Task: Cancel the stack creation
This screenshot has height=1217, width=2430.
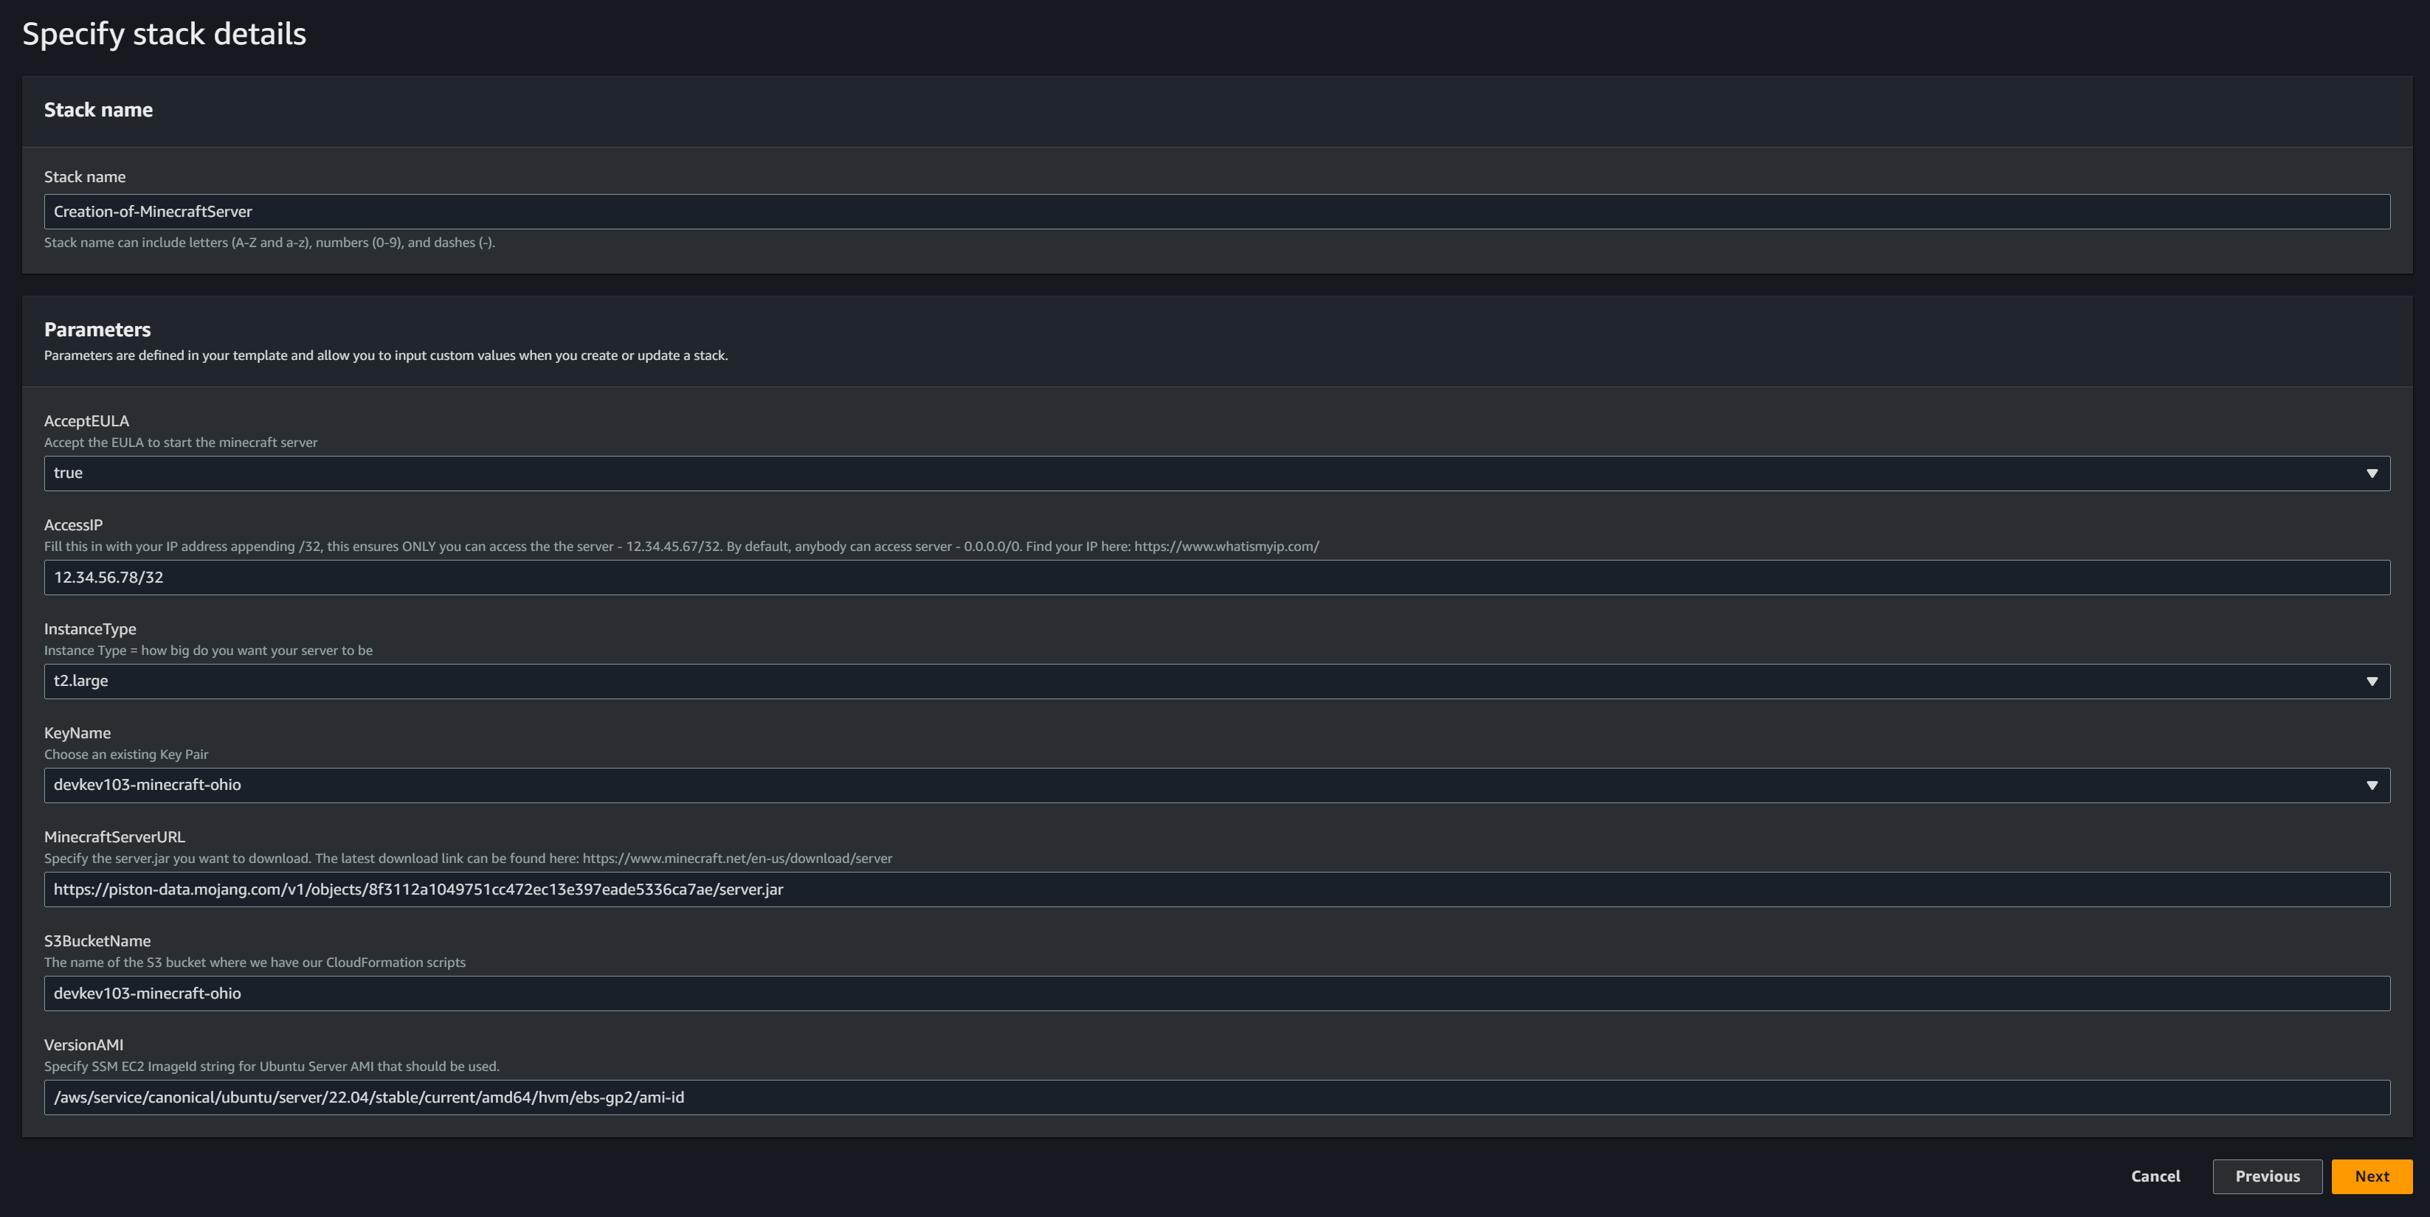Action: tap(2155, 1176)
